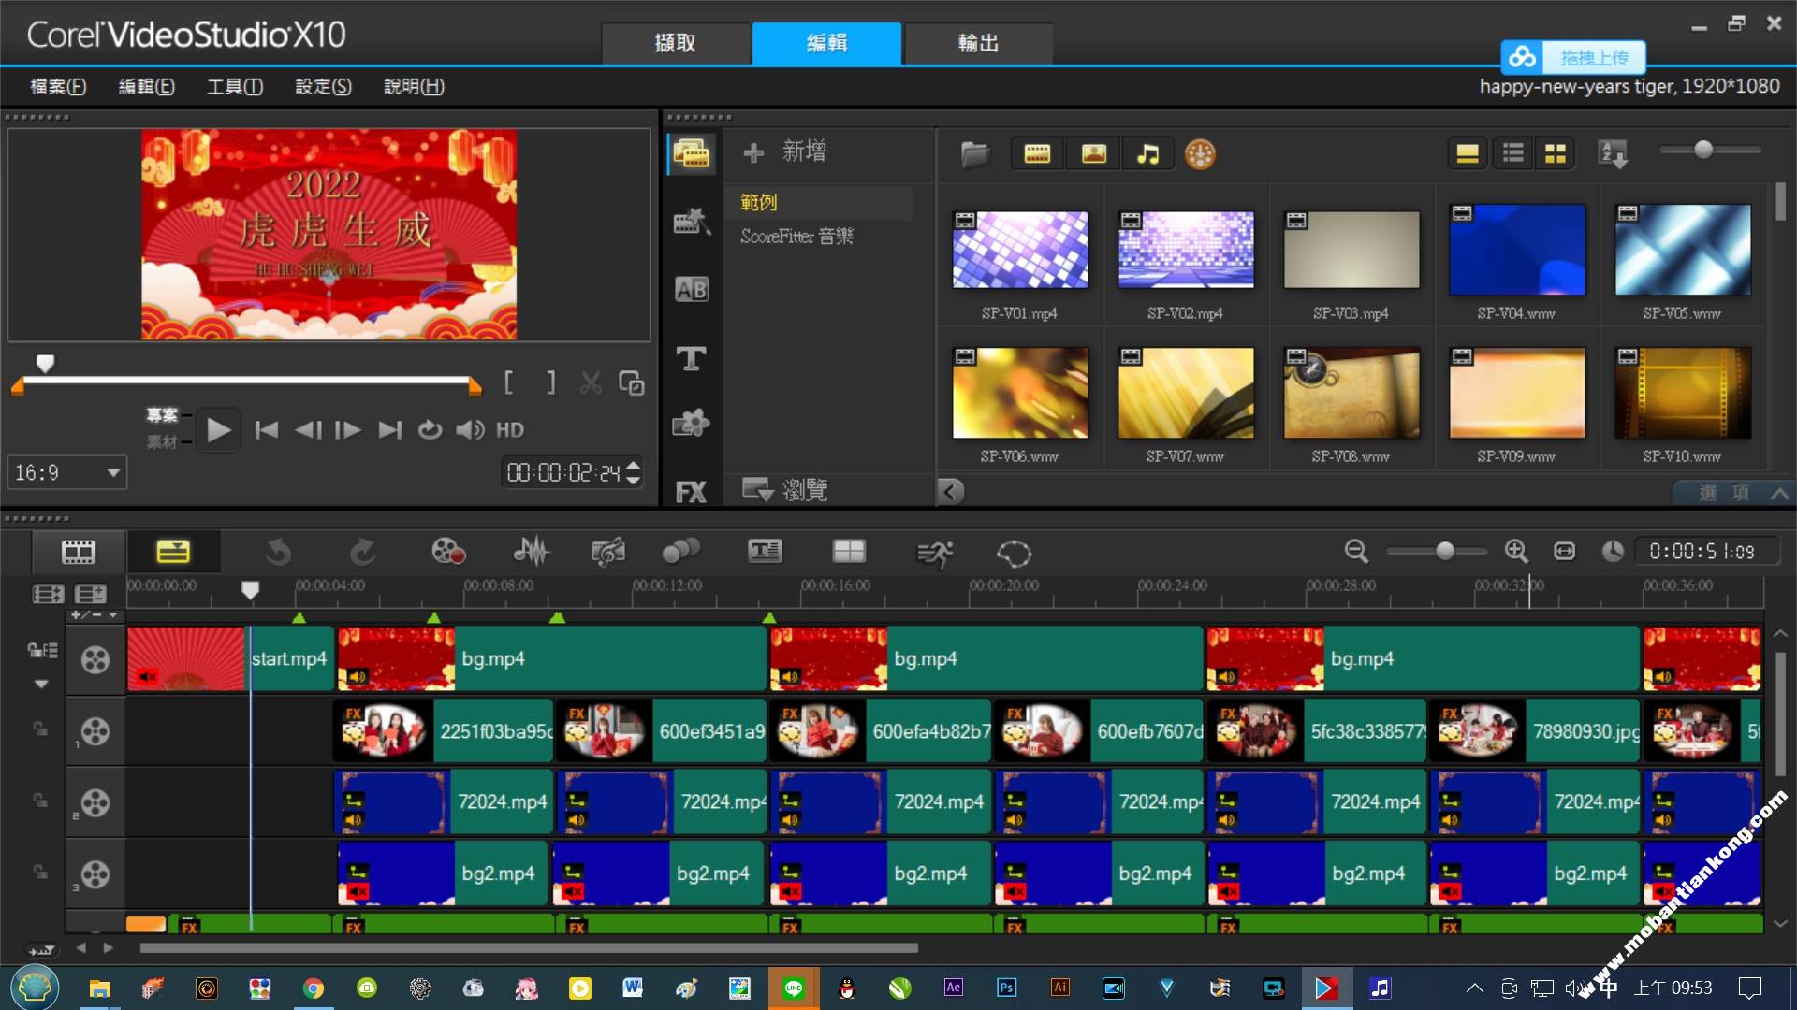The height and width of the screenshot is (1010, 1797).
Task: Open the 編輯(E) menu in menu bar
Action: pyautogui.click(x=147, y=86)
